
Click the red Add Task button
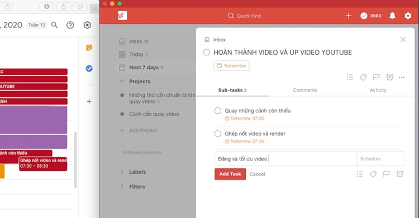coord(230,174)
